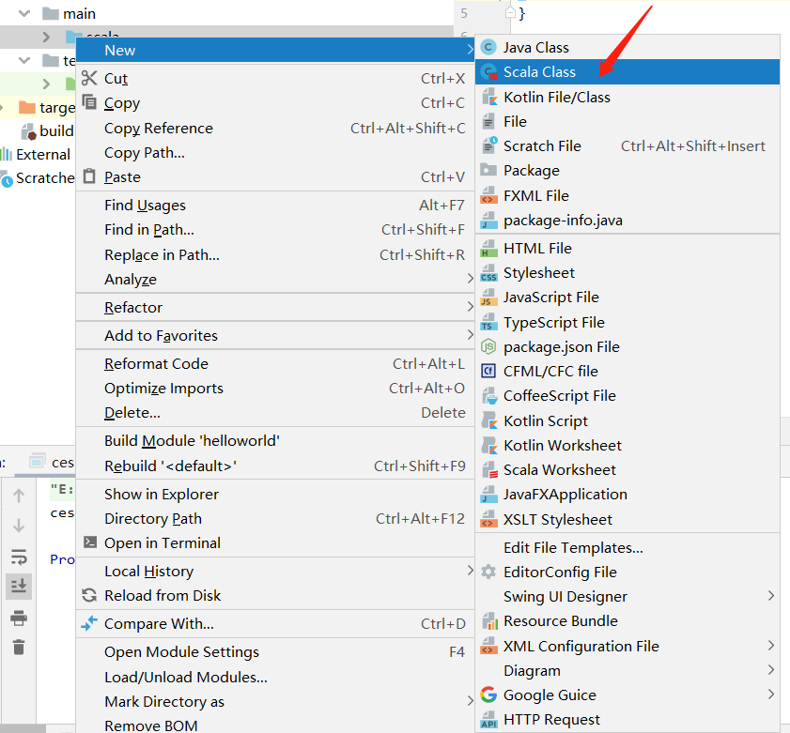This screenshot has height=733, width=790.
Task: Select Directory Path menu entry
Action: 275,518
